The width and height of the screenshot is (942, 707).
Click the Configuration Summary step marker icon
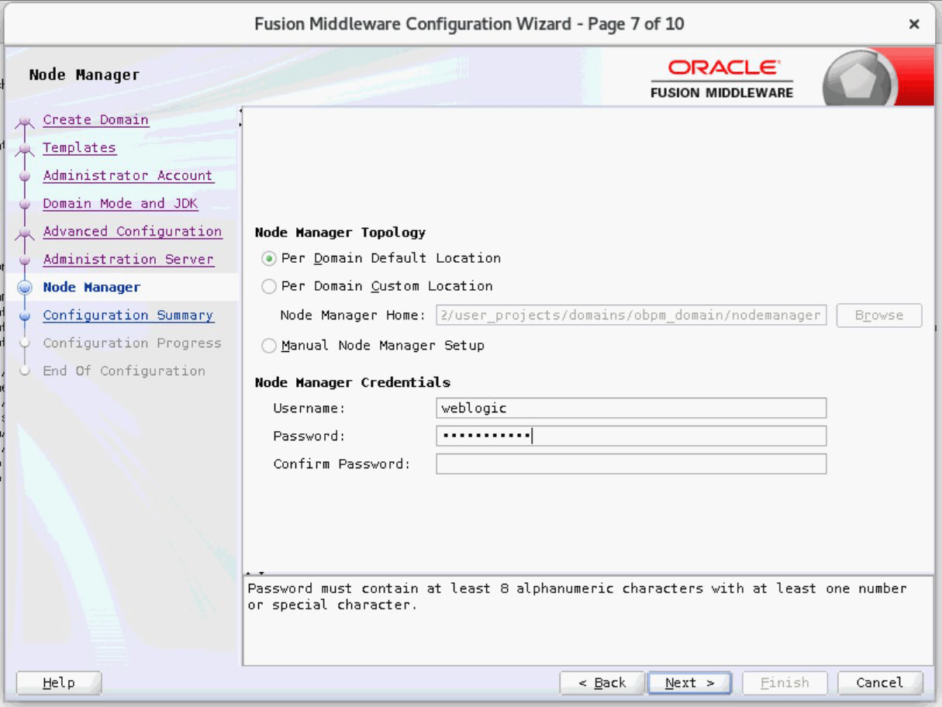click(x=25, y=316)
